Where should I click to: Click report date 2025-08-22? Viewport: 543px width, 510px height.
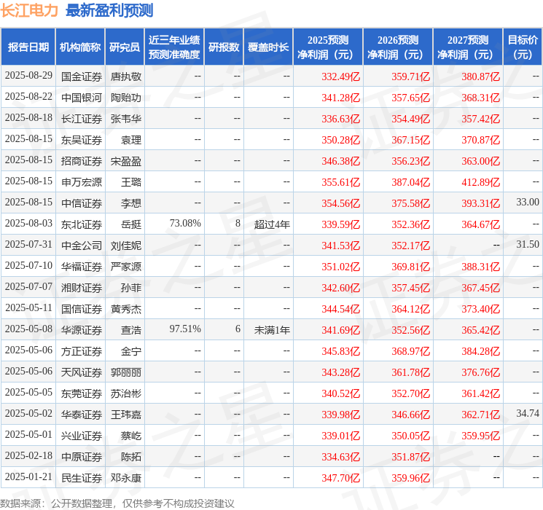pyautogui.click(x=28, y=96)
